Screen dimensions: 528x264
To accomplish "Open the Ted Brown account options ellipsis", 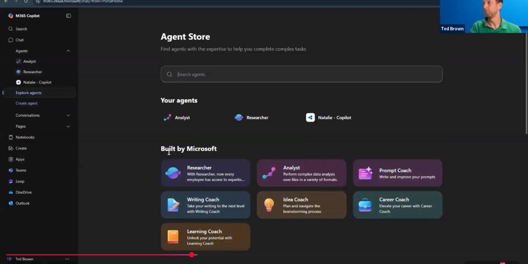I will point(67,259).
